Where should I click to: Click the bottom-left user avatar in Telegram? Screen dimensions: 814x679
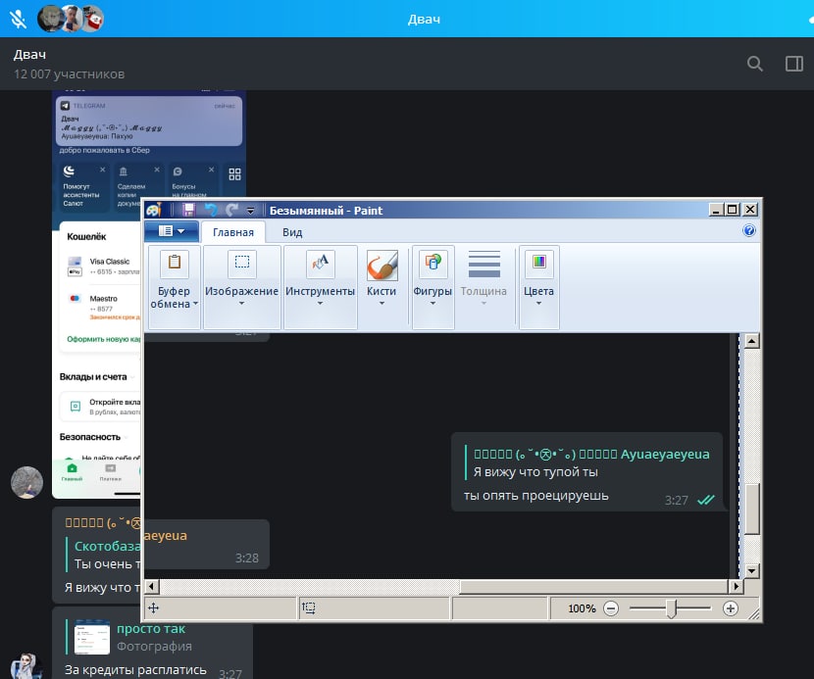pos(26,666)
